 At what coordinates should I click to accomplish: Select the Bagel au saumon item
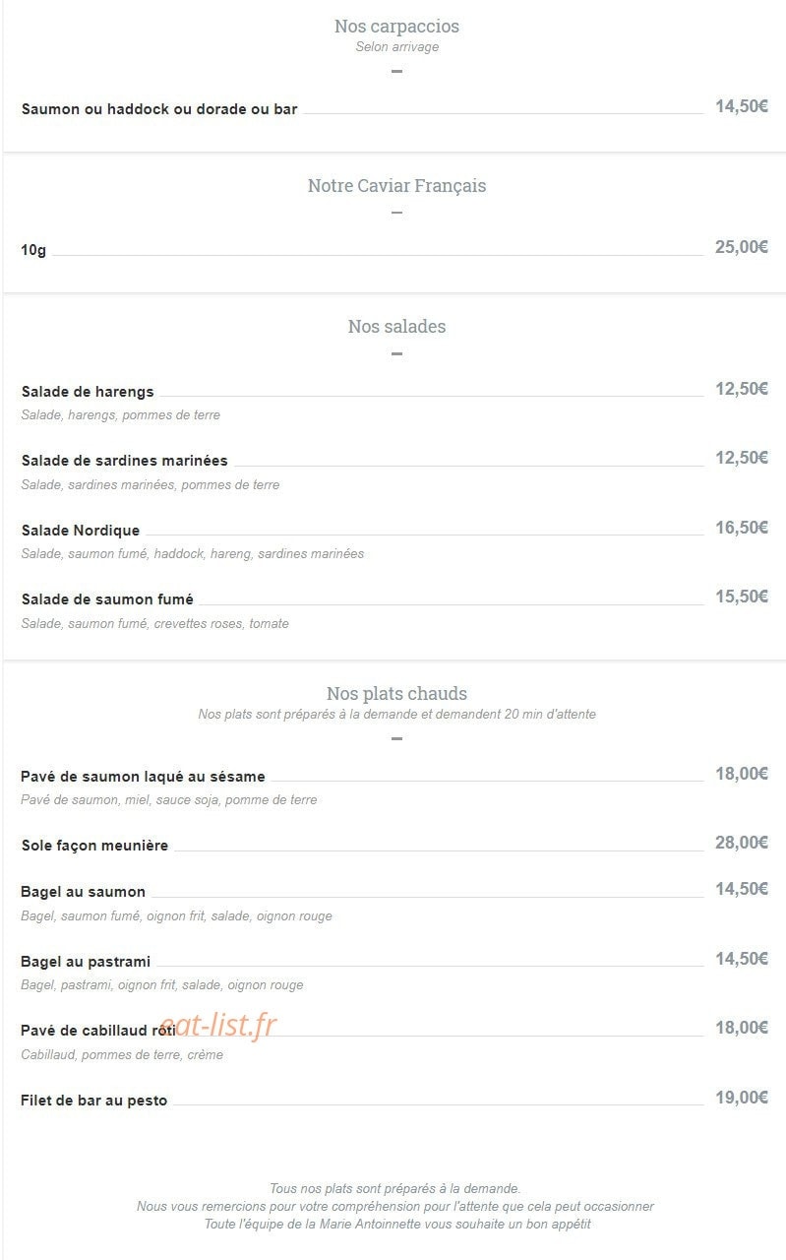pos(83,892)
